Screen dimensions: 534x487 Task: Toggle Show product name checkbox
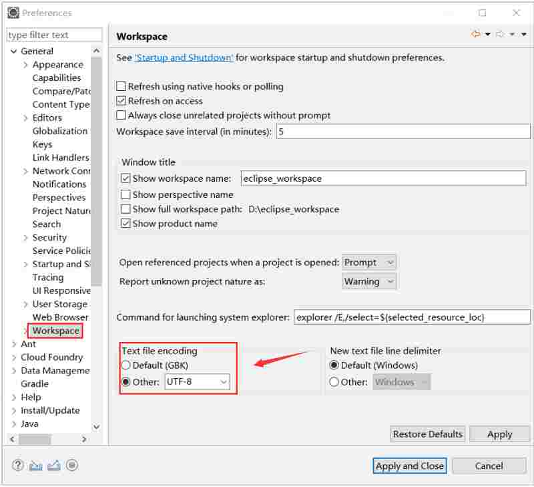point(125,224)
